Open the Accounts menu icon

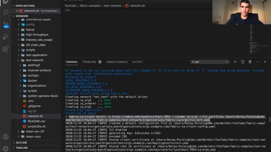[6, 137]
